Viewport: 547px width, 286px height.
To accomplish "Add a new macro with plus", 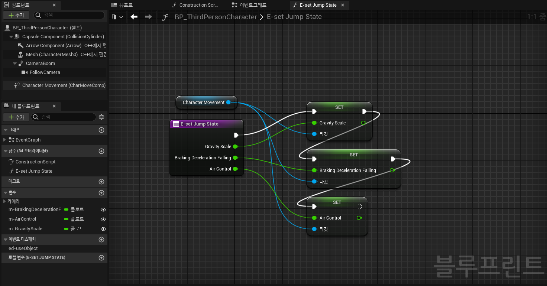I will pos(101,182).
